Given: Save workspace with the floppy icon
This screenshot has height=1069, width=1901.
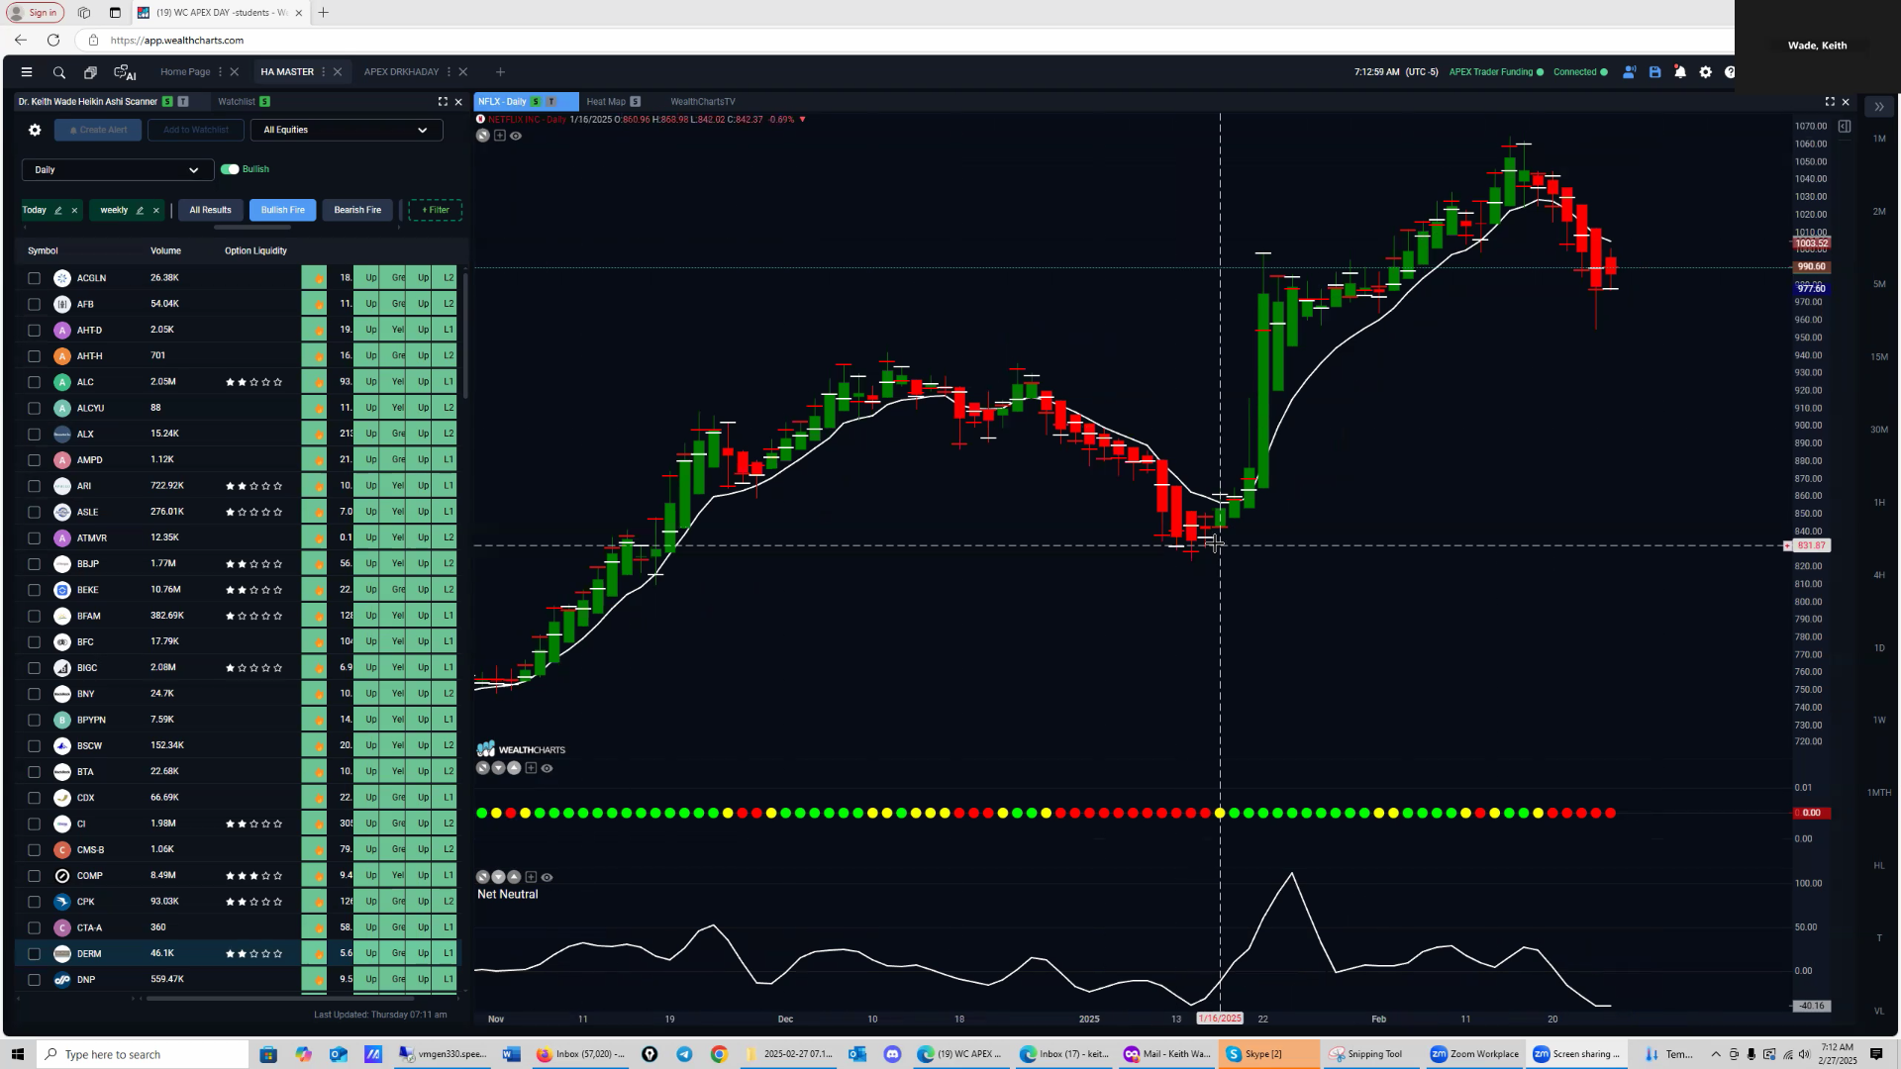Looking at the screenshot, I should click(x=1654, y=72).
